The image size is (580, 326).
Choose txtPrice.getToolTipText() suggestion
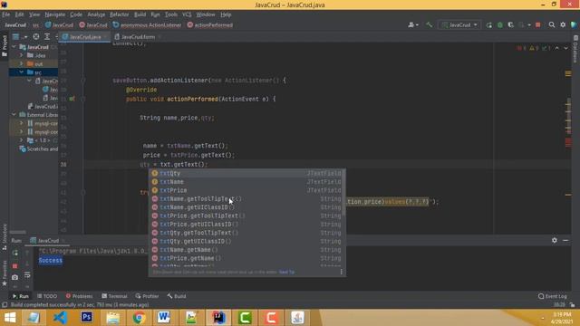click(246, 216)
